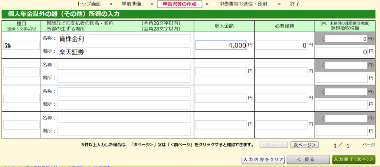The width and height of the screenshot is (380, 167).
Task: Click the third row 必要経費 field
Action: pyautogui.click(x=281, y=98)
